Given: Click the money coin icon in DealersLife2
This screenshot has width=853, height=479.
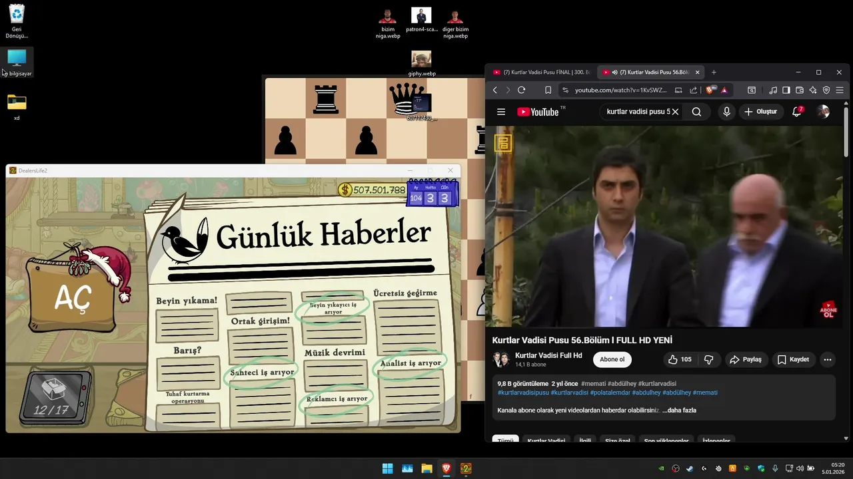Looking at the screenshot, I should tap(345, 190).
